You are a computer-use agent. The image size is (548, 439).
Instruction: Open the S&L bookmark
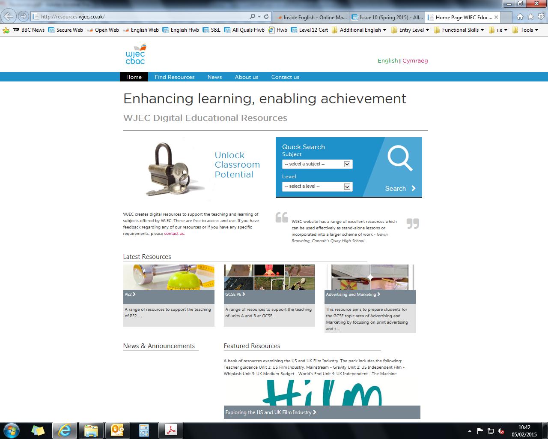[x=211, y=30]
